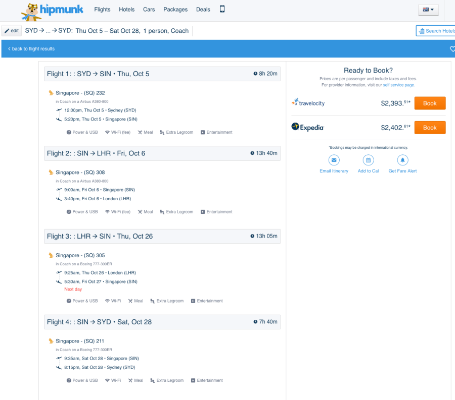Open the self service page link
This screenshot has width=455, height=400.
(x=398, y=85)
